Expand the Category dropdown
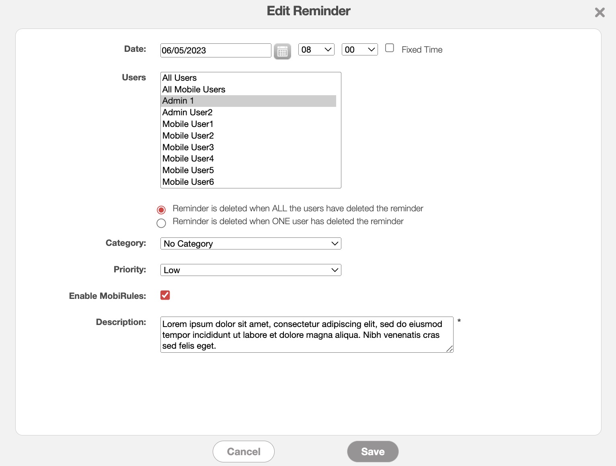Image resolution: width=616 pixels, height=466 pixels. [x=251, y=243]
